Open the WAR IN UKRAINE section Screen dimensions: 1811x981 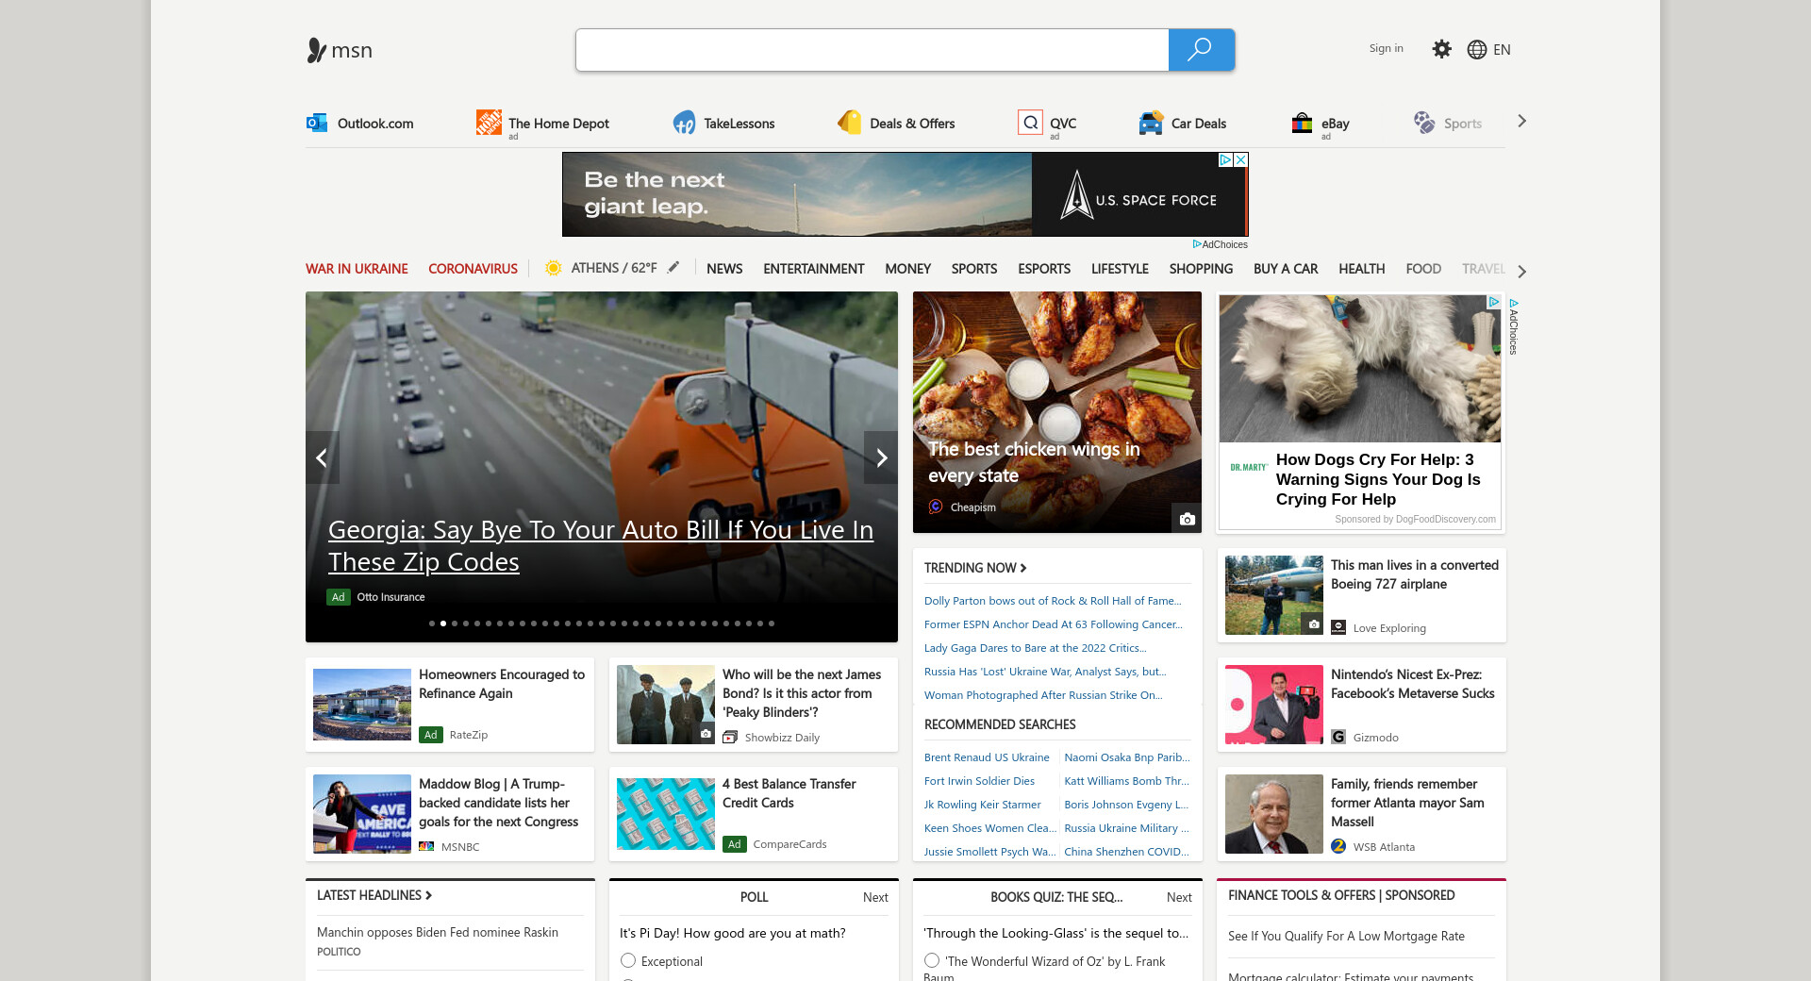(x=357, y=269)
